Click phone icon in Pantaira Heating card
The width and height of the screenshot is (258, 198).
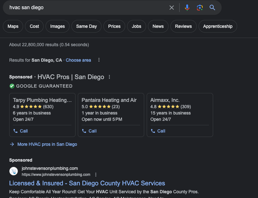84,131
